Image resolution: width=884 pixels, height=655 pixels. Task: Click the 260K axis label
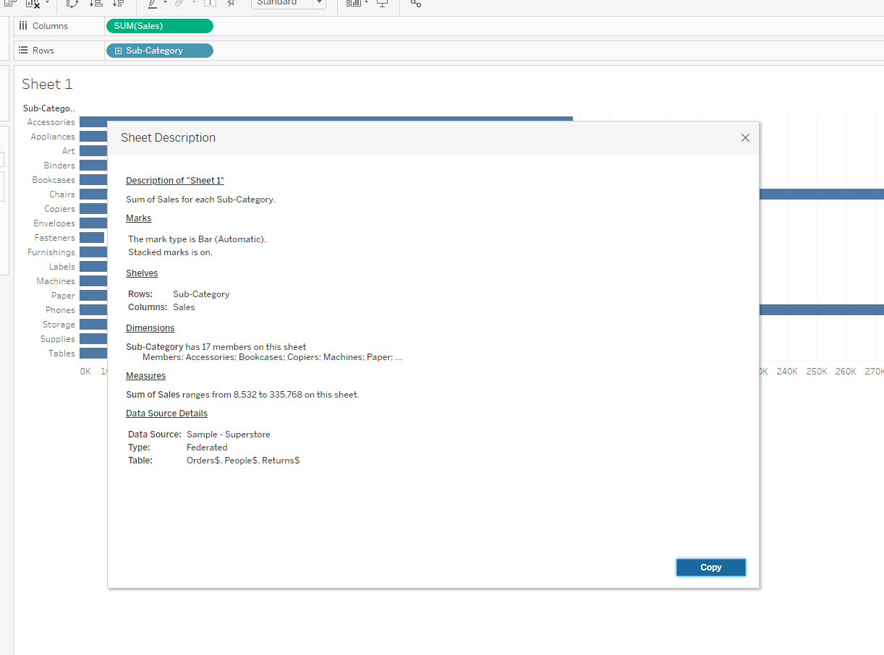pyautogui.click(x=846, y=371)
